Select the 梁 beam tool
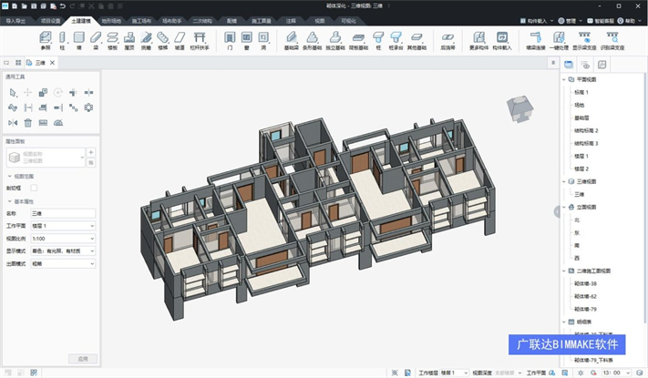 96,41
